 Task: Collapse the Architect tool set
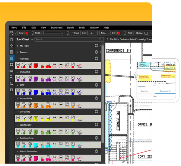click(x=17, y=59)
